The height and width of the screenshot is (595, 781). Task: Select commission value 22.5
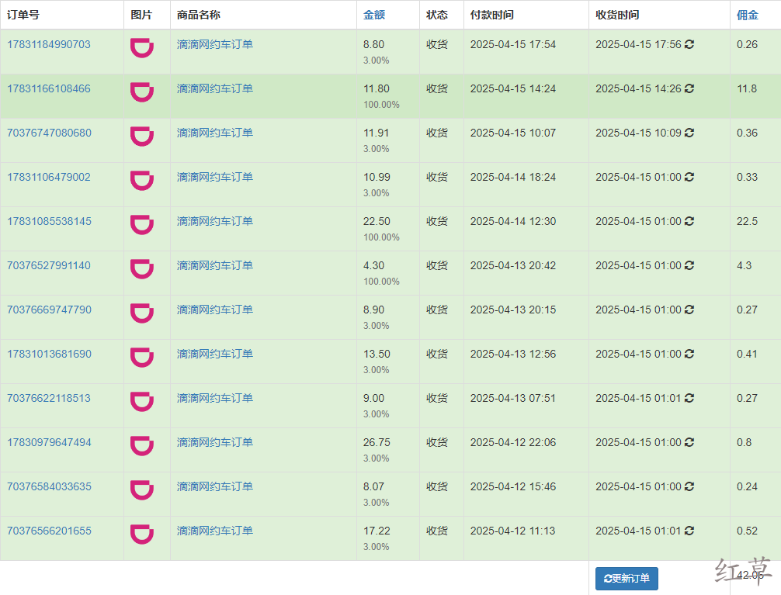coord(747,222)
